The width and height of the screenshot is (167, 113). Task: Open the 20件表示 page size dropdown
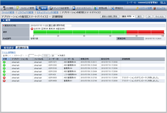point(55,56)
